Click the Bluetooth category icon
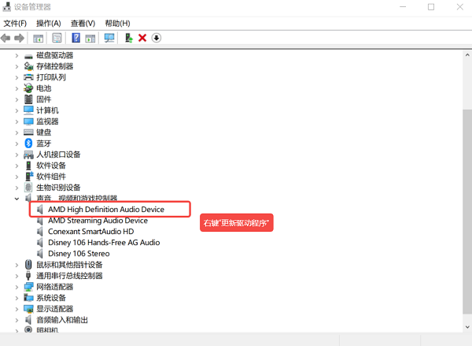 (29, 143)
